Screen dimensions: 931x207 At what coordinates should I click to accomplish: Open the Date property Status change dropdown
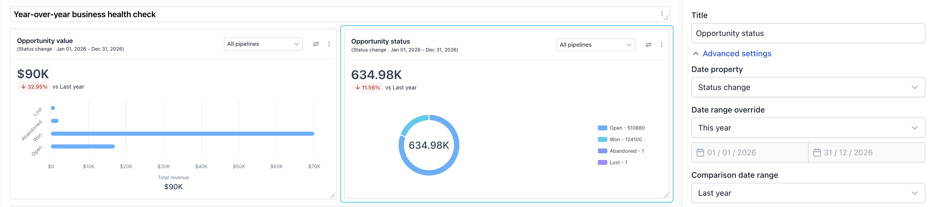tap(808, 87)
